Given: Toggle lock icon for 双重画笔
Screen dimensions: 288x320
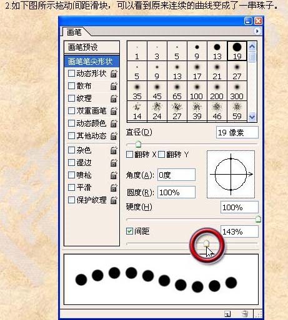Looking at the screenshot, I should (x=114, y=111).
